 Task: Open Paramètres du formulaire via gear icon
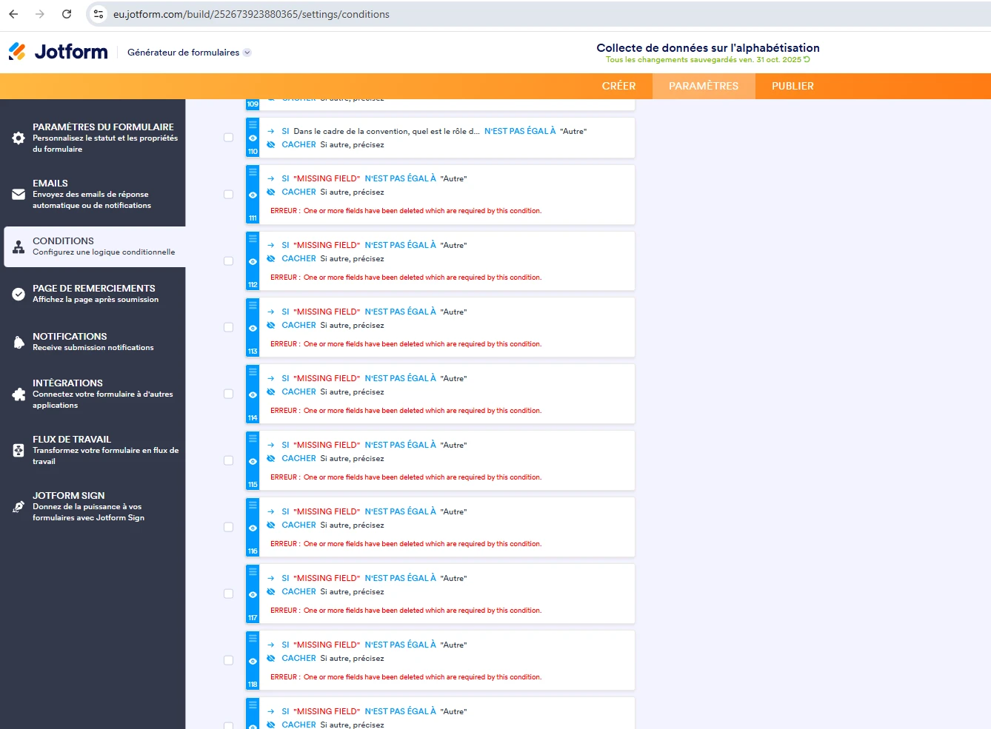pos(18,136)
